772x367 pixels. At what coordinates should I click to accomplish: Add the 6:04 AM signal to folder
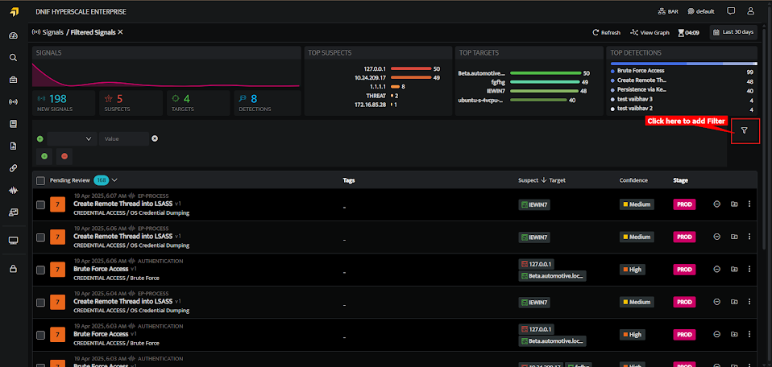(734, 302)
